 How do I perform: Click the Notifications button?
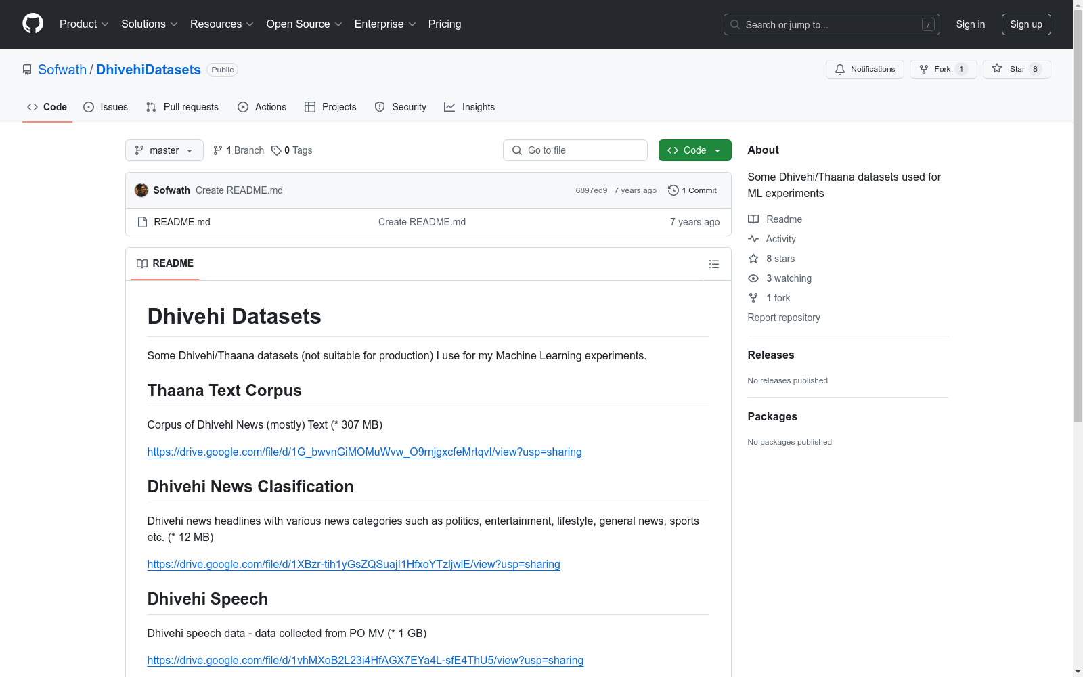click(x=865, y=69)
